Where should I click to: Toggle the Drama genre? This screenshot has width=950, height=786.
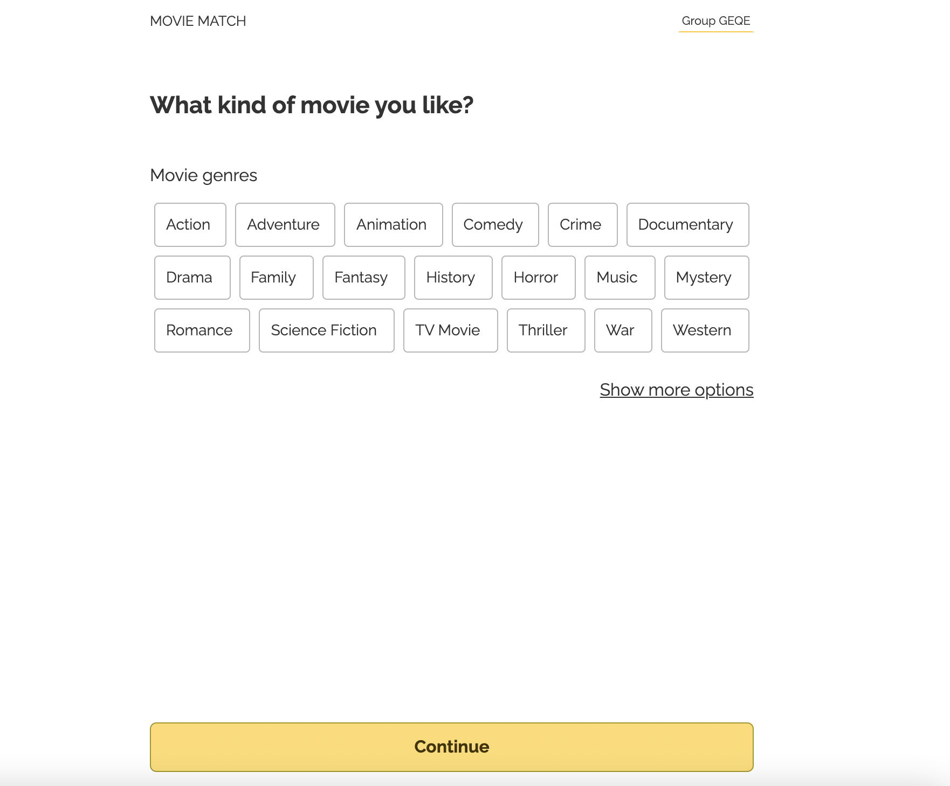192,278
